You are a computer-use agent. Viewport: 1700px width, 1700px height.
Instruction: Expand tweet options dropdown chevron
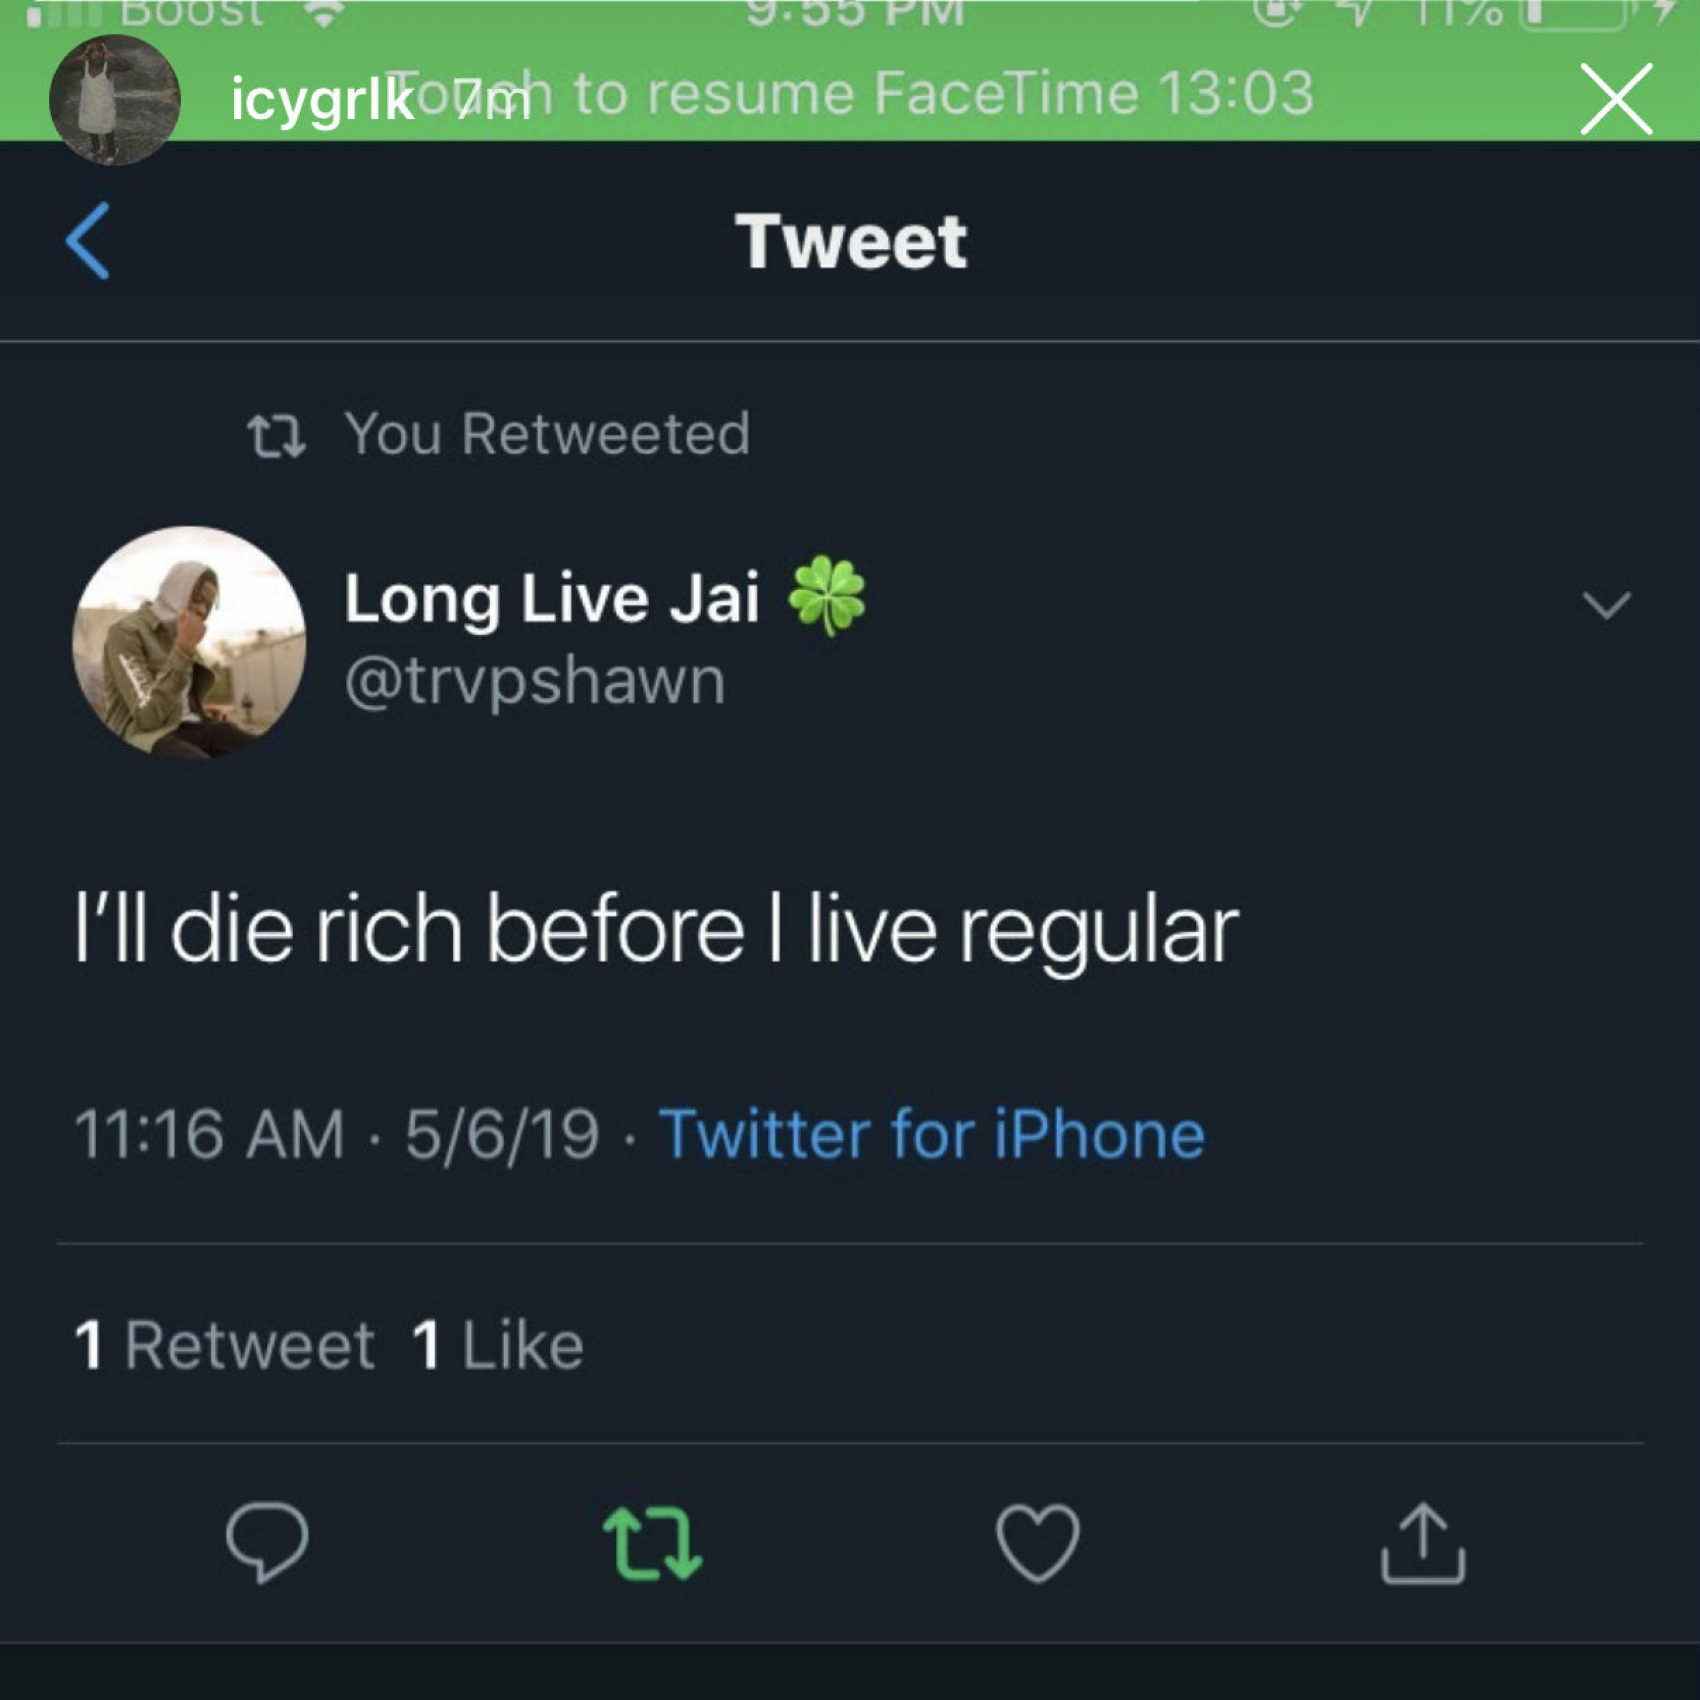coord(1606,605)
